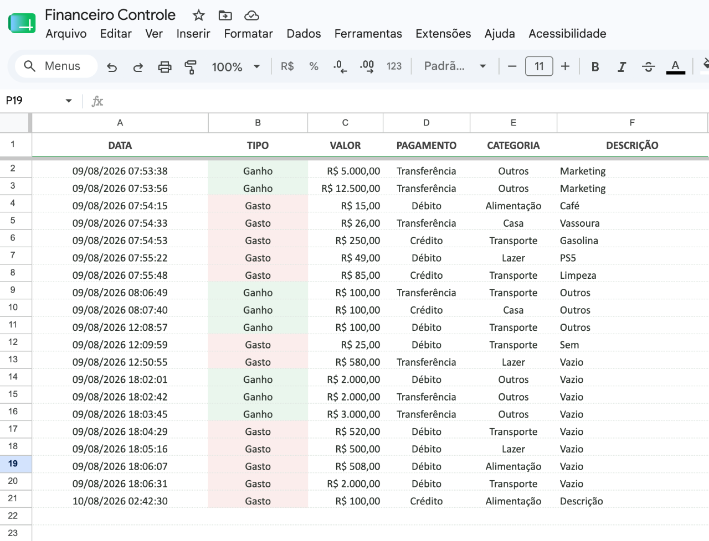Open the Ajuda menu
Viewport: 709px width, 541px height.
pos(500,34)
